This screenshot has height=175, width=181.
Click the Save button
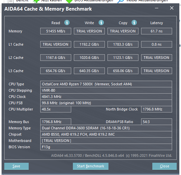(16, 166)
